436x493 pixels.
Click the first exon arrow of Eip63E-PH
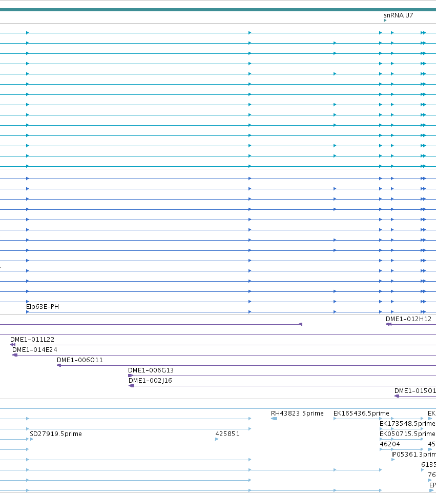tap(28, 312)
